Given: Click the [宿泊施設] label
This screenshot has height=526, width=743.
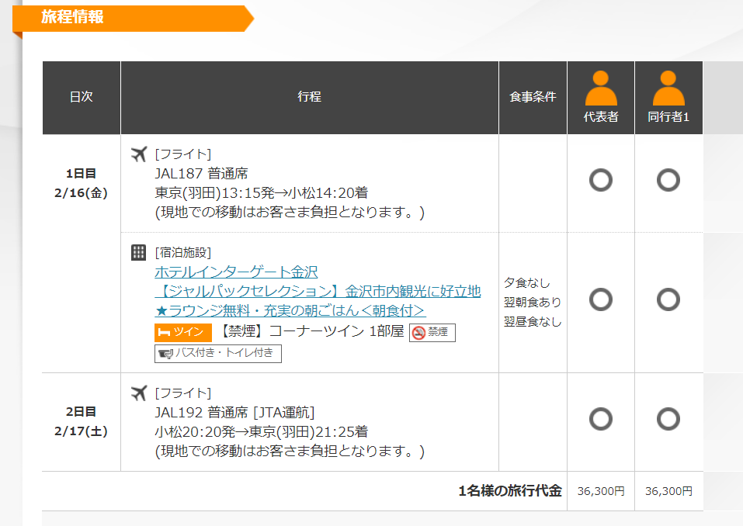Looking at the screenshot, I should [x=183, y=252].
